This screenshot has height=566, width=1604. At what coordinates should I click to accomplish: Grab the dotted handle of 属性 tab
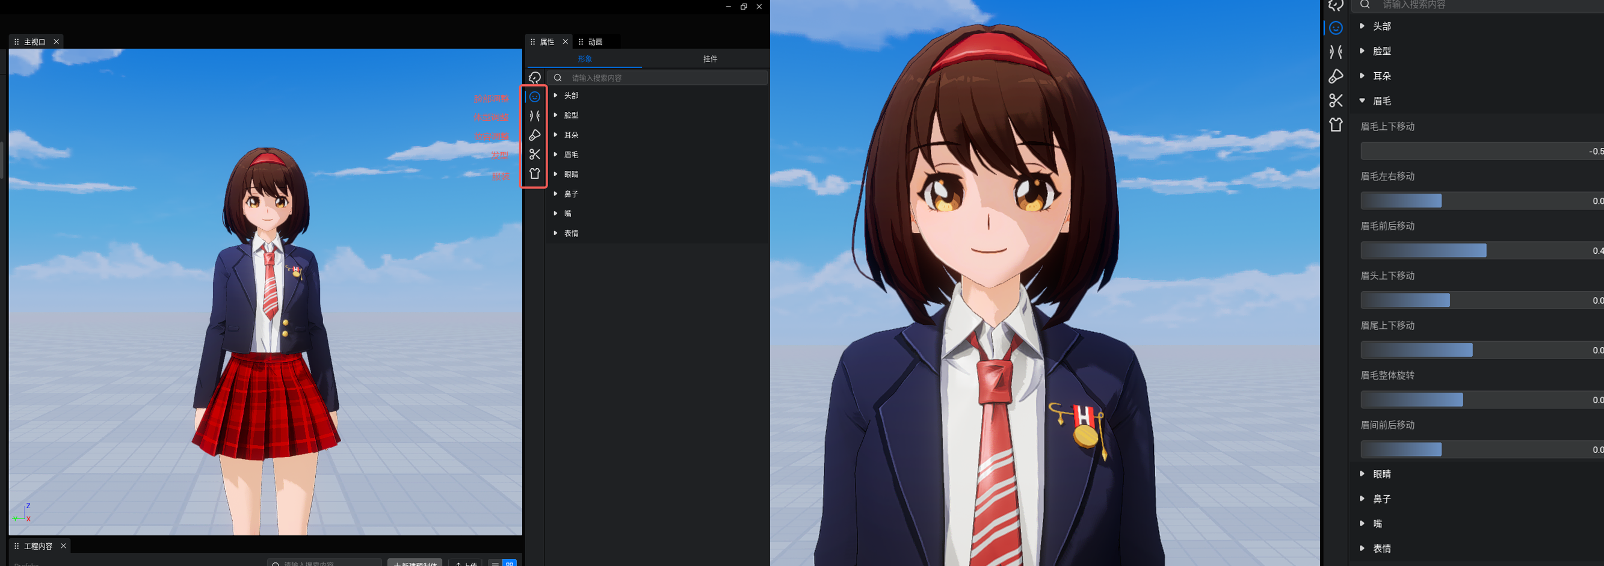[x=532, y=42]
